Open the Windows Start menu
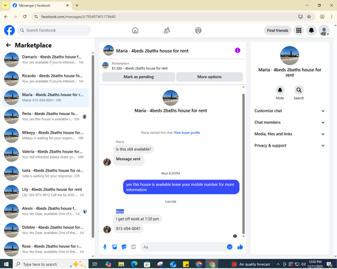This screenshot has height=269, width=337. click(x=6, y=264)
